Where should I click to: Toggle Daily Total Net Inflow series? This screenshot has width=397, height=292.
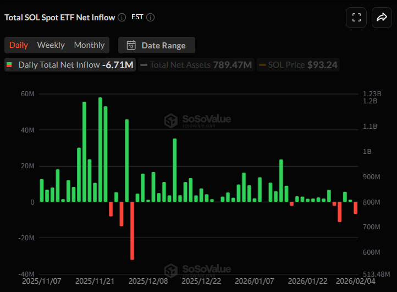pos(69,65)
